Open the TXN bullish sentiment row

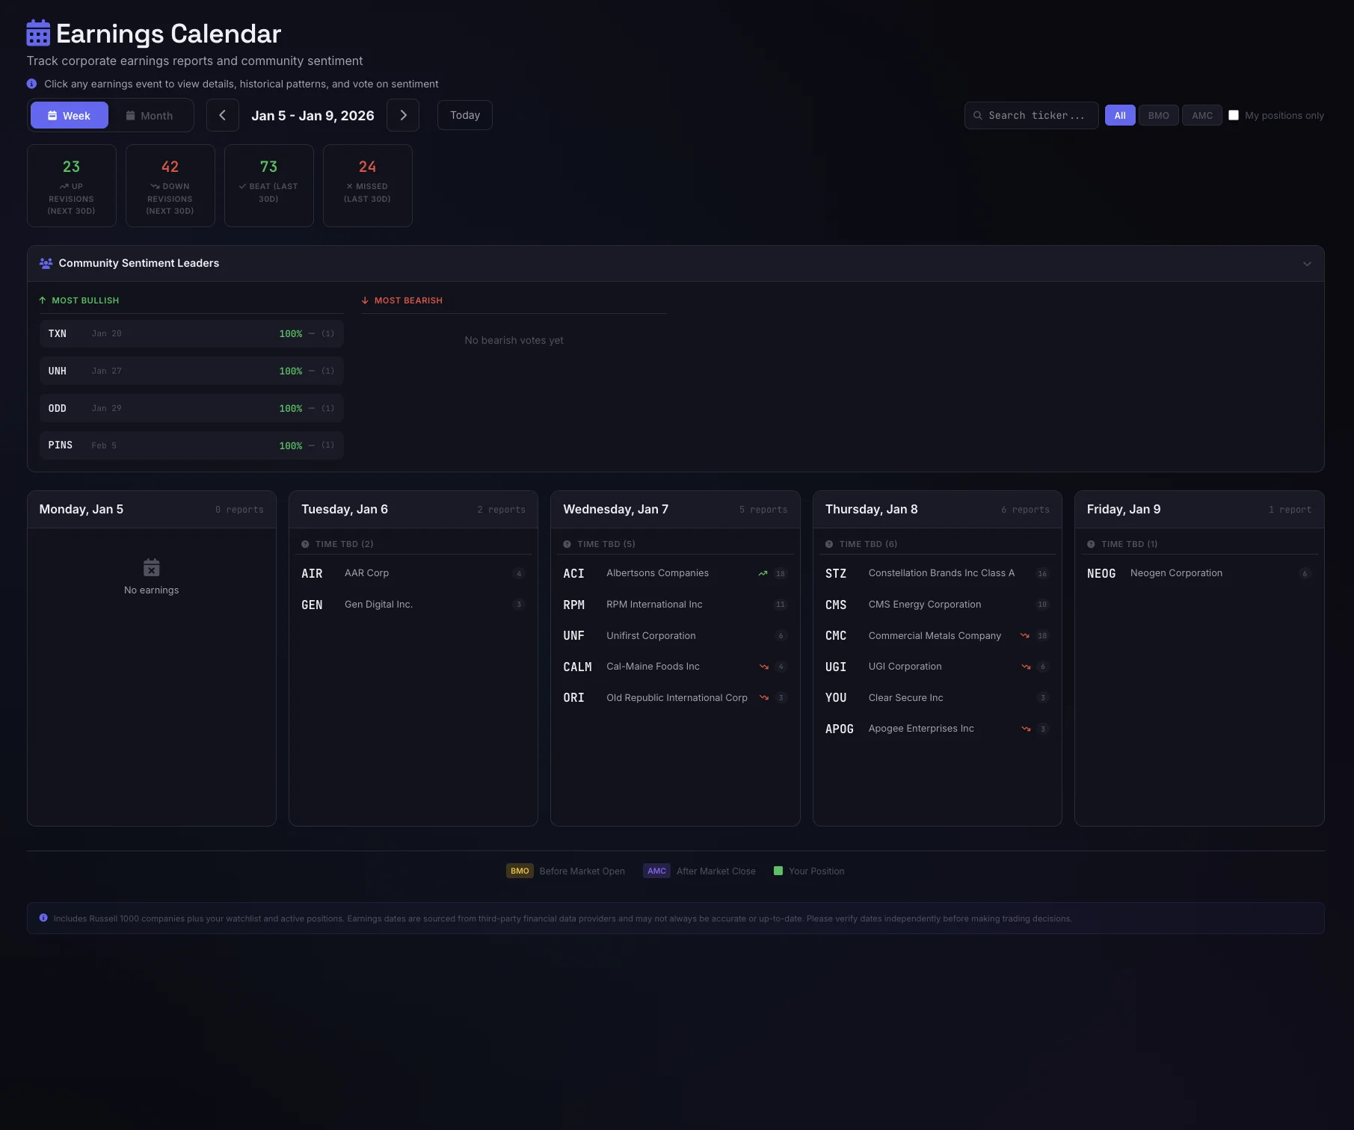191,333
